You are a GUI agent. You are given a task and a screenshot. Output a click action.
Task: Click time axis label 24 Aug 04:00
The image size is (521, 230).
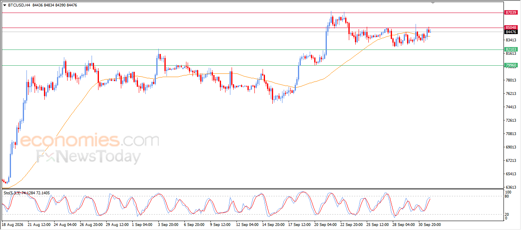point(66,224)
